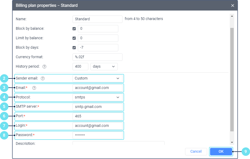Image resolution: width=250 pixels, height=159 pixels.
Task: Click the Cancel button
Action: click(x=196, y=151)
